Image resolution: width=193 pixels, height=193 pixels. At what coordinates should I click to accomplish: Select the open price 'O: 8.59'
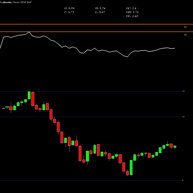coord(69,8)
